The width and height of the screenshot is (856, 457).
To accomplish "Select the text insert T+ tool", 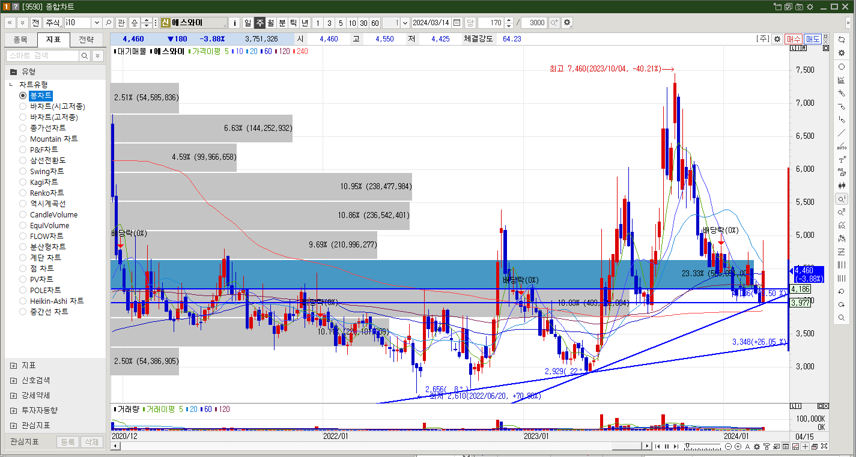I will (842, 159).
